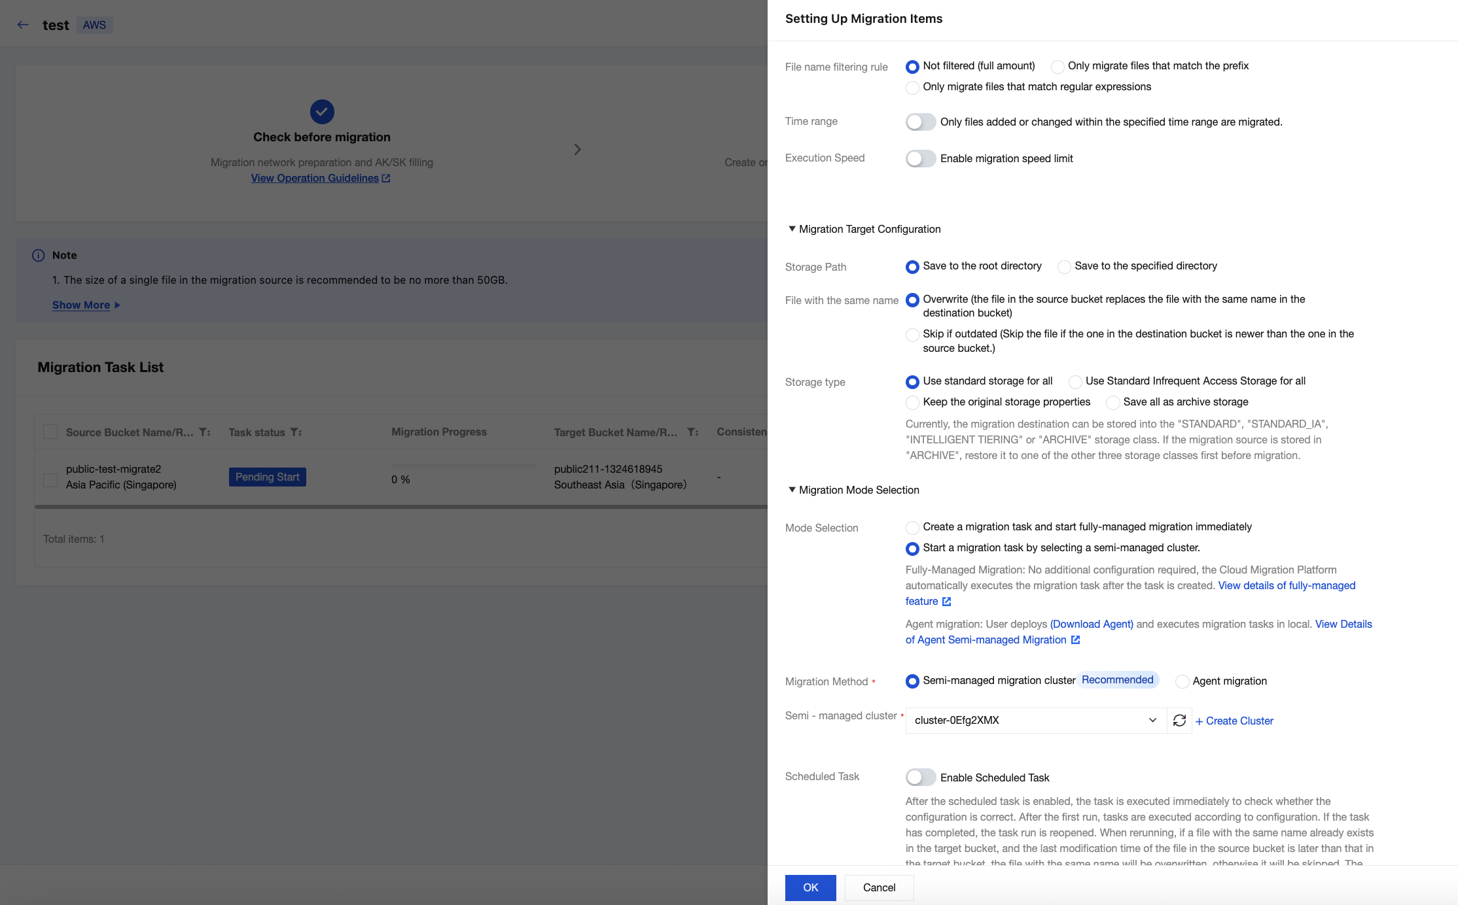Collapse Migration Target Configuration section

click(x=792, y=229)
